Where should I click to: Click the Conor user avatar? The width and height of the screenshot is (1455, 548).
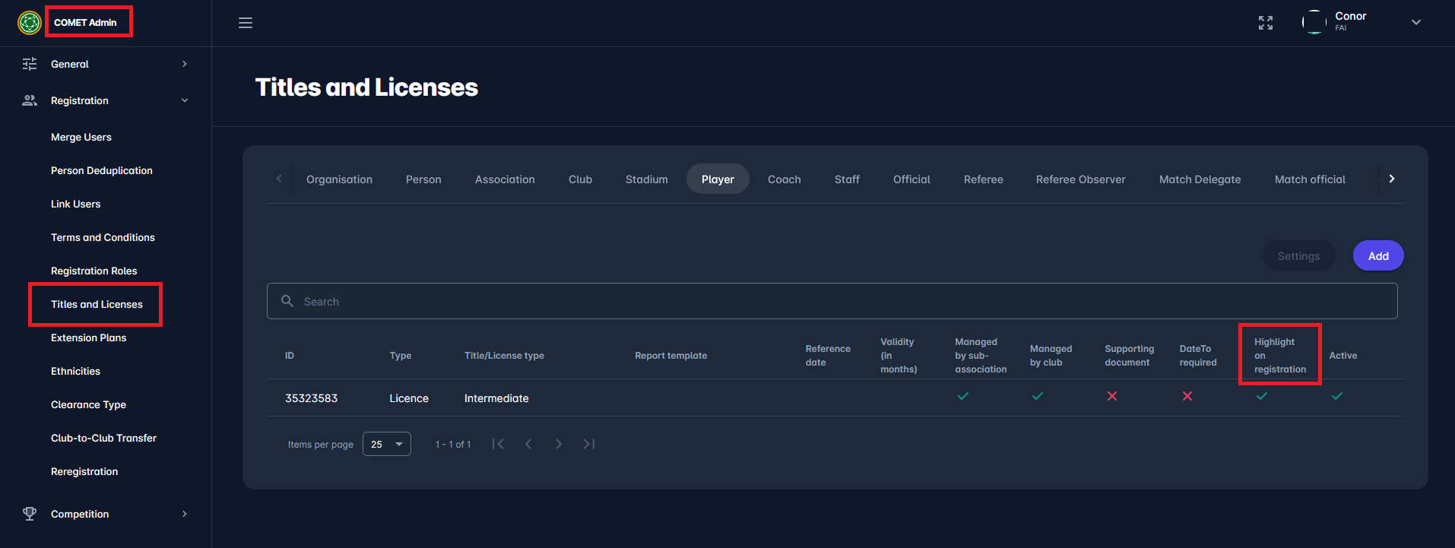[1314, 22]
